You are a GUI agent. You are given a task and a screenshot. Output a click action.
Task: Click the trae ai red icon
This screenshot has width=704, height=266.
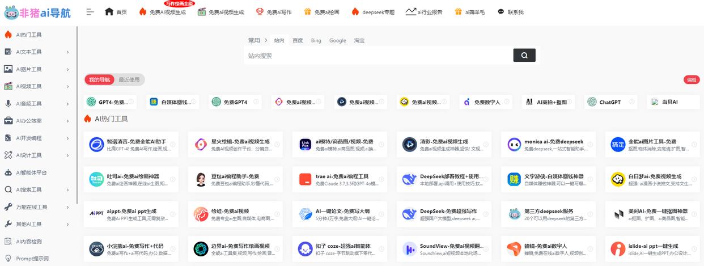click(306, 180)
